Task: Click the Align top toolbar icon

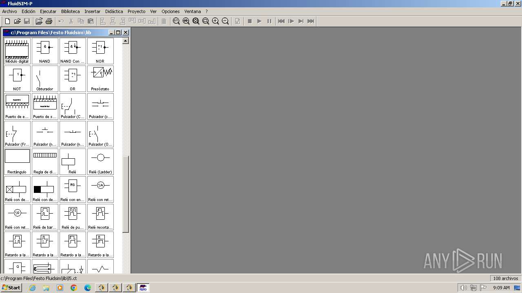Action: click(132, 21)
